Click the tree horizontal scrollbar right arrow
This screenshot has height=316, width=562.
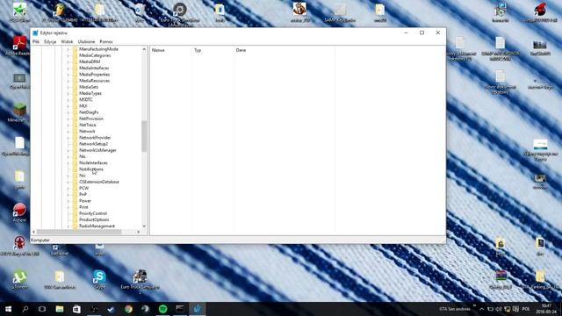[139, 232]
